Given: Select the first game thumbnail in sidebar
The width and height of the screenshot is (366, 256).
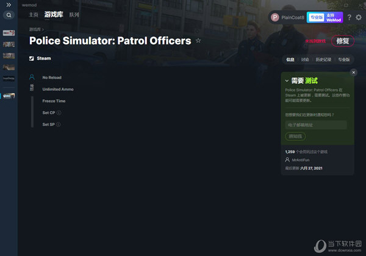Looking at the screenshot, I should (x=9, y=33).
